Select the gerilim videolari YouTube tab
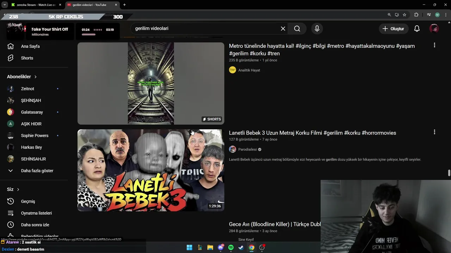Screen dimensions: 451x253 point(89,5)
